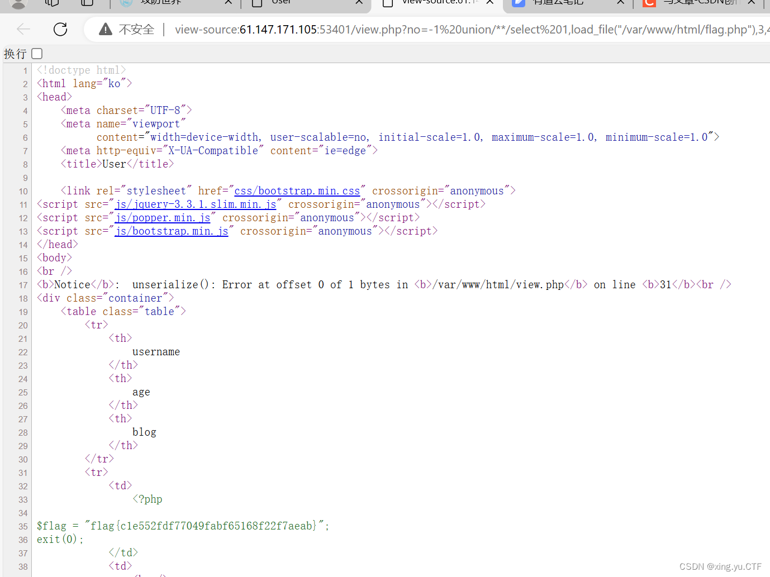Image resolution: width=770 pixels, height=577 pixels.
Task: Click the view-source URL in the address bar
Action: 472,30
